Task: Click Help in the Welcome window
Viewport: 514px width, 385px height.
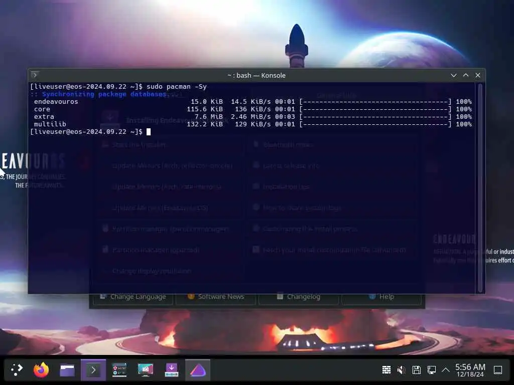Action: 381,297
